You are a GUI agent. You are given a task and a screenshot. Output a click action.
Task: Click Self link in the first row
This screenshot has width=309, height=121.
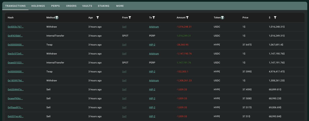124,27
